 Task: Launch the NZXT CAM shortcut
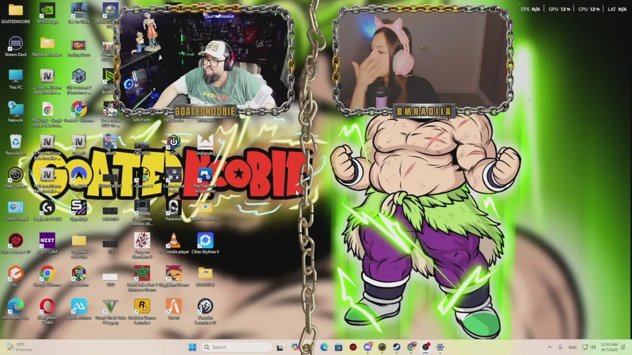tap(47, 244)
